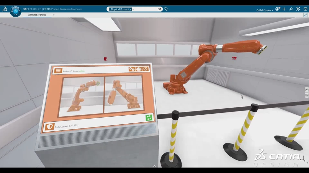
Task: Click the 3DS logo in the top bar
Action: [5, 9]
